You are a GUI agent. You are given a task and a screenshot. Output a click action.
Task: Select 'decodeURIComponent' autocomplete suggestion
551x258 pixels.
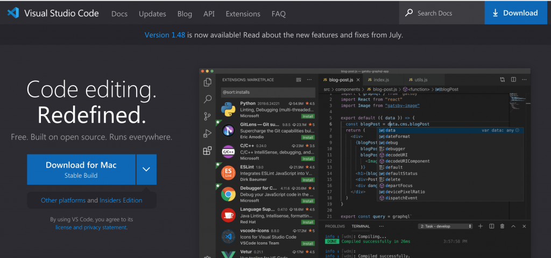pos(407,161)
